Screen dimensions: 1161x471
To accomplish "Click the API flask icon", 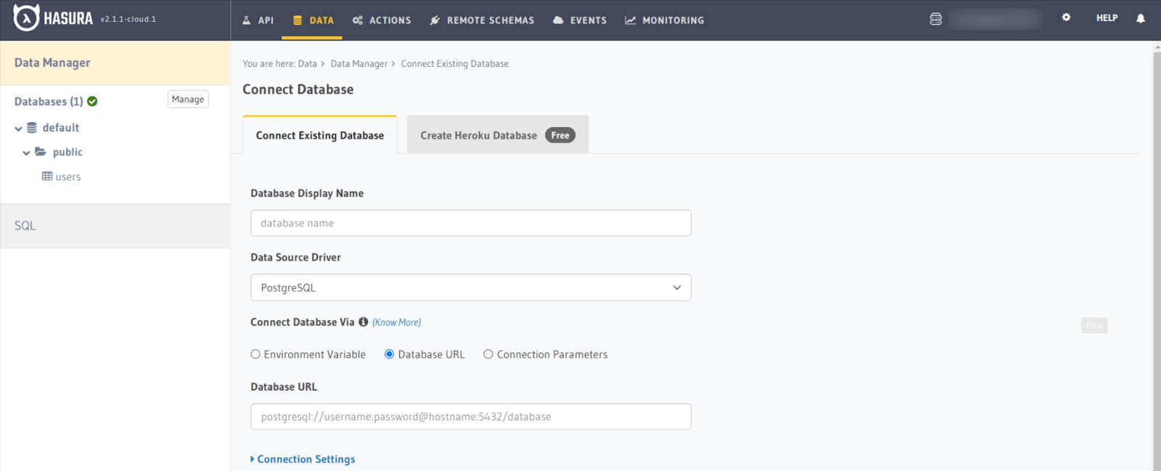I will pos(247,20).
